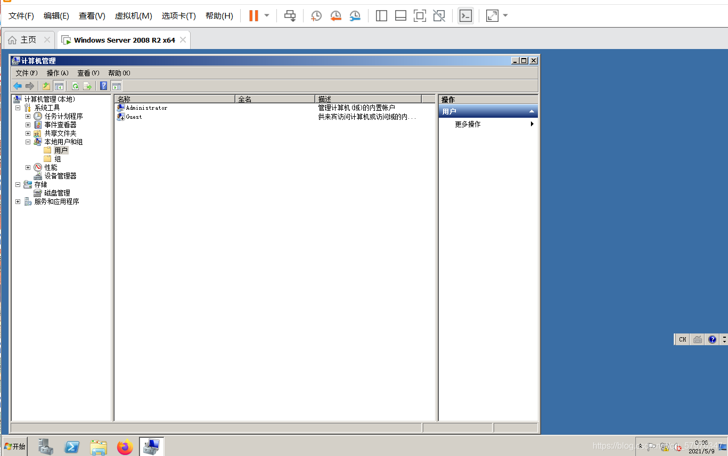
Task: Open the dropdown arrow beside the stretch icon
Action: tap(505, 15)
